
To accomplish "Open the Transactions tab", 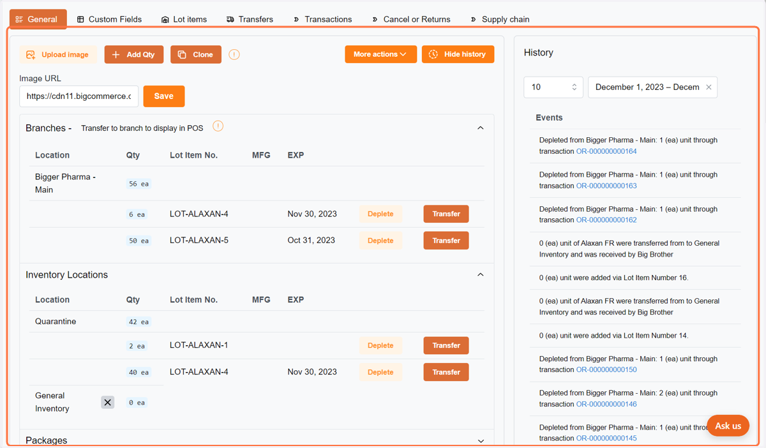I will coord(322,19).
